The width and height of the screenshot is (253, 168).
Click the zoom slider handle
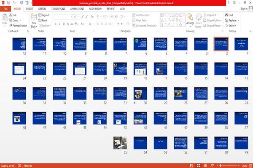click(x=221, y=165)
